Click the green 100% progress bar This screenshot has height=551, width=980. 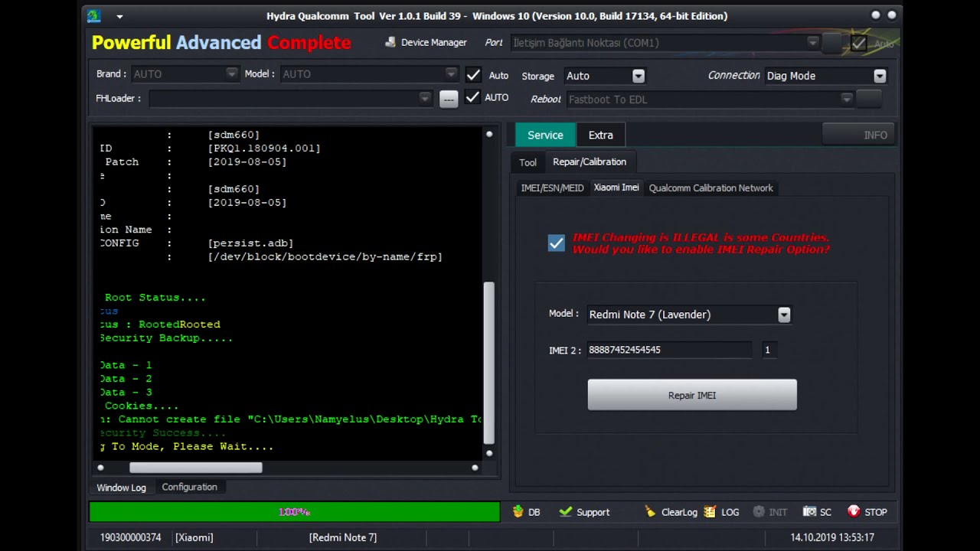(x=294, y=511)
